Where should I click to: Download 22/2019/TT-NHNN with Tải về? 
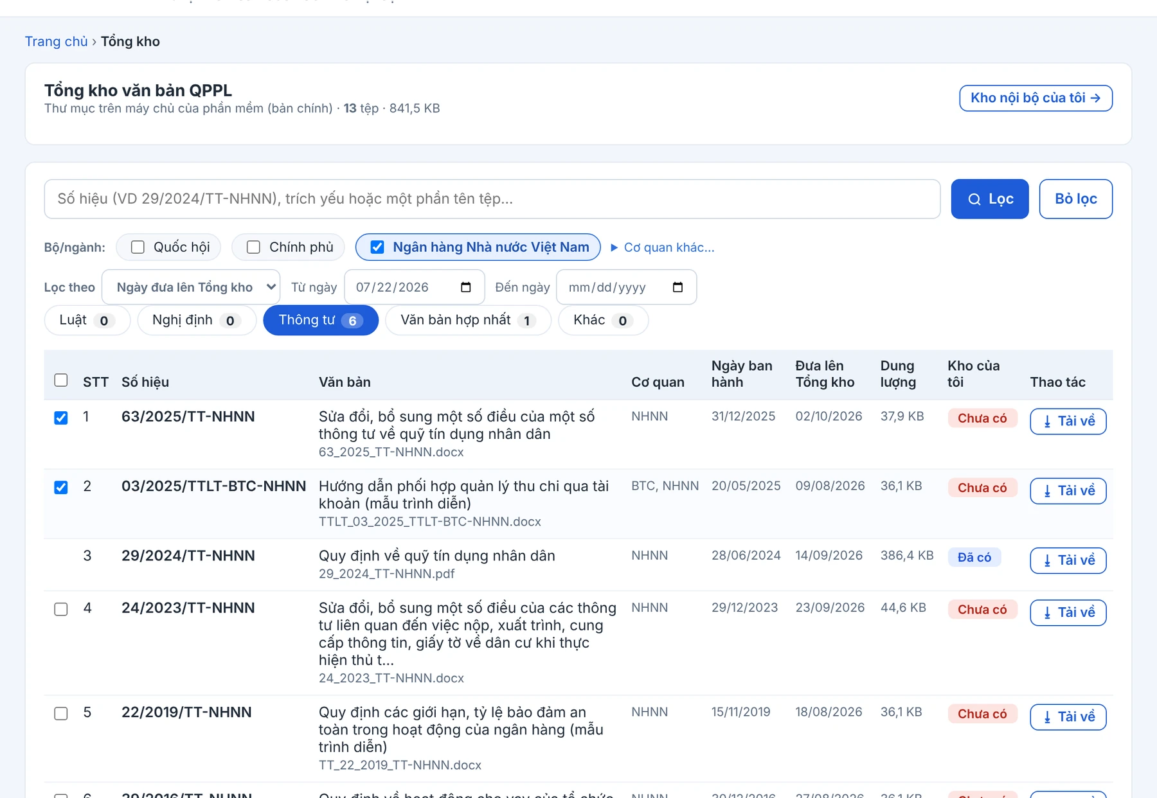pos(1068,717)
